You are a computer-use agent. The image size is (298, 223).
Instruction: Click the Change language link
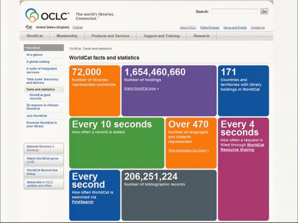pyautogui.click(x=77, y=27)
